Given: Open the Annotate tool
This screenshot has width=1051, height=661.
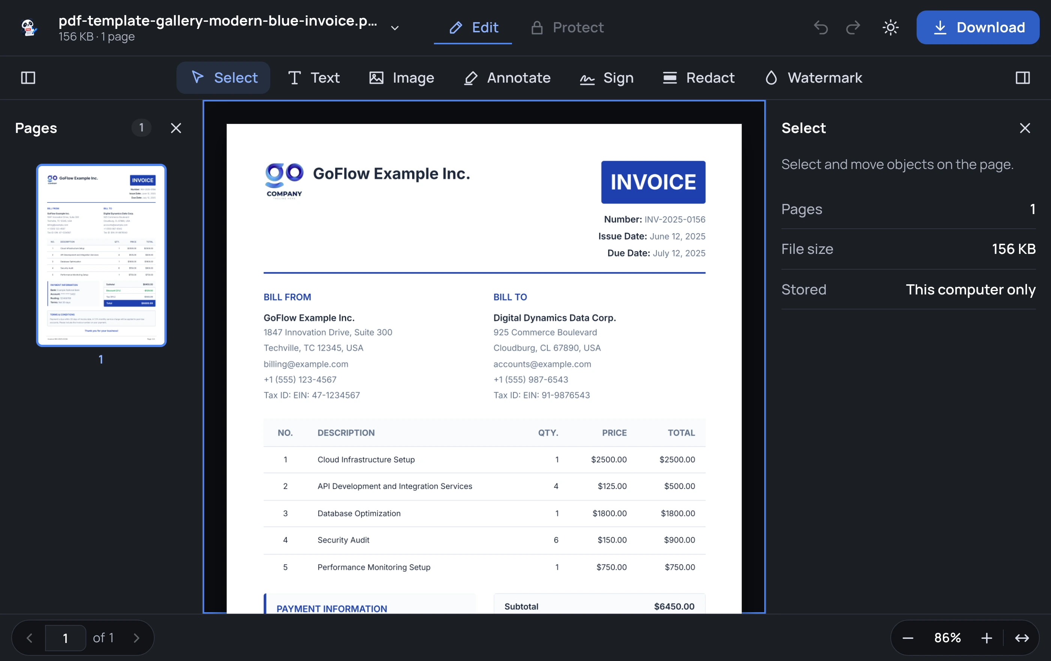Looking at the screenshot, I should pyautogui.click(x=507, y=78).
